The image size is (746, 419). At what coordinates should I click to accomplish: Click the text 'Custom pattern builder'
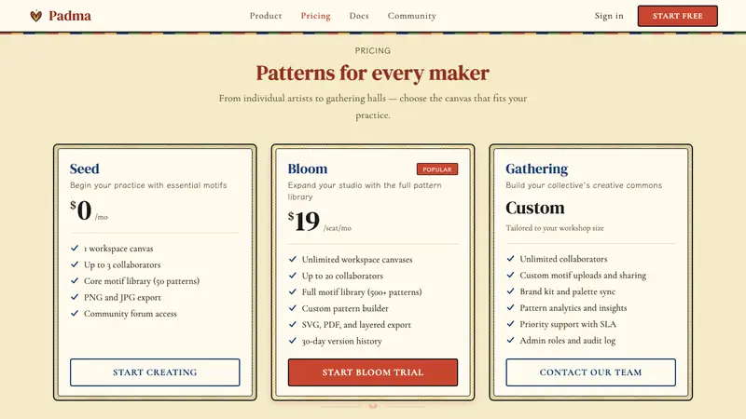[x=345, y=308]
